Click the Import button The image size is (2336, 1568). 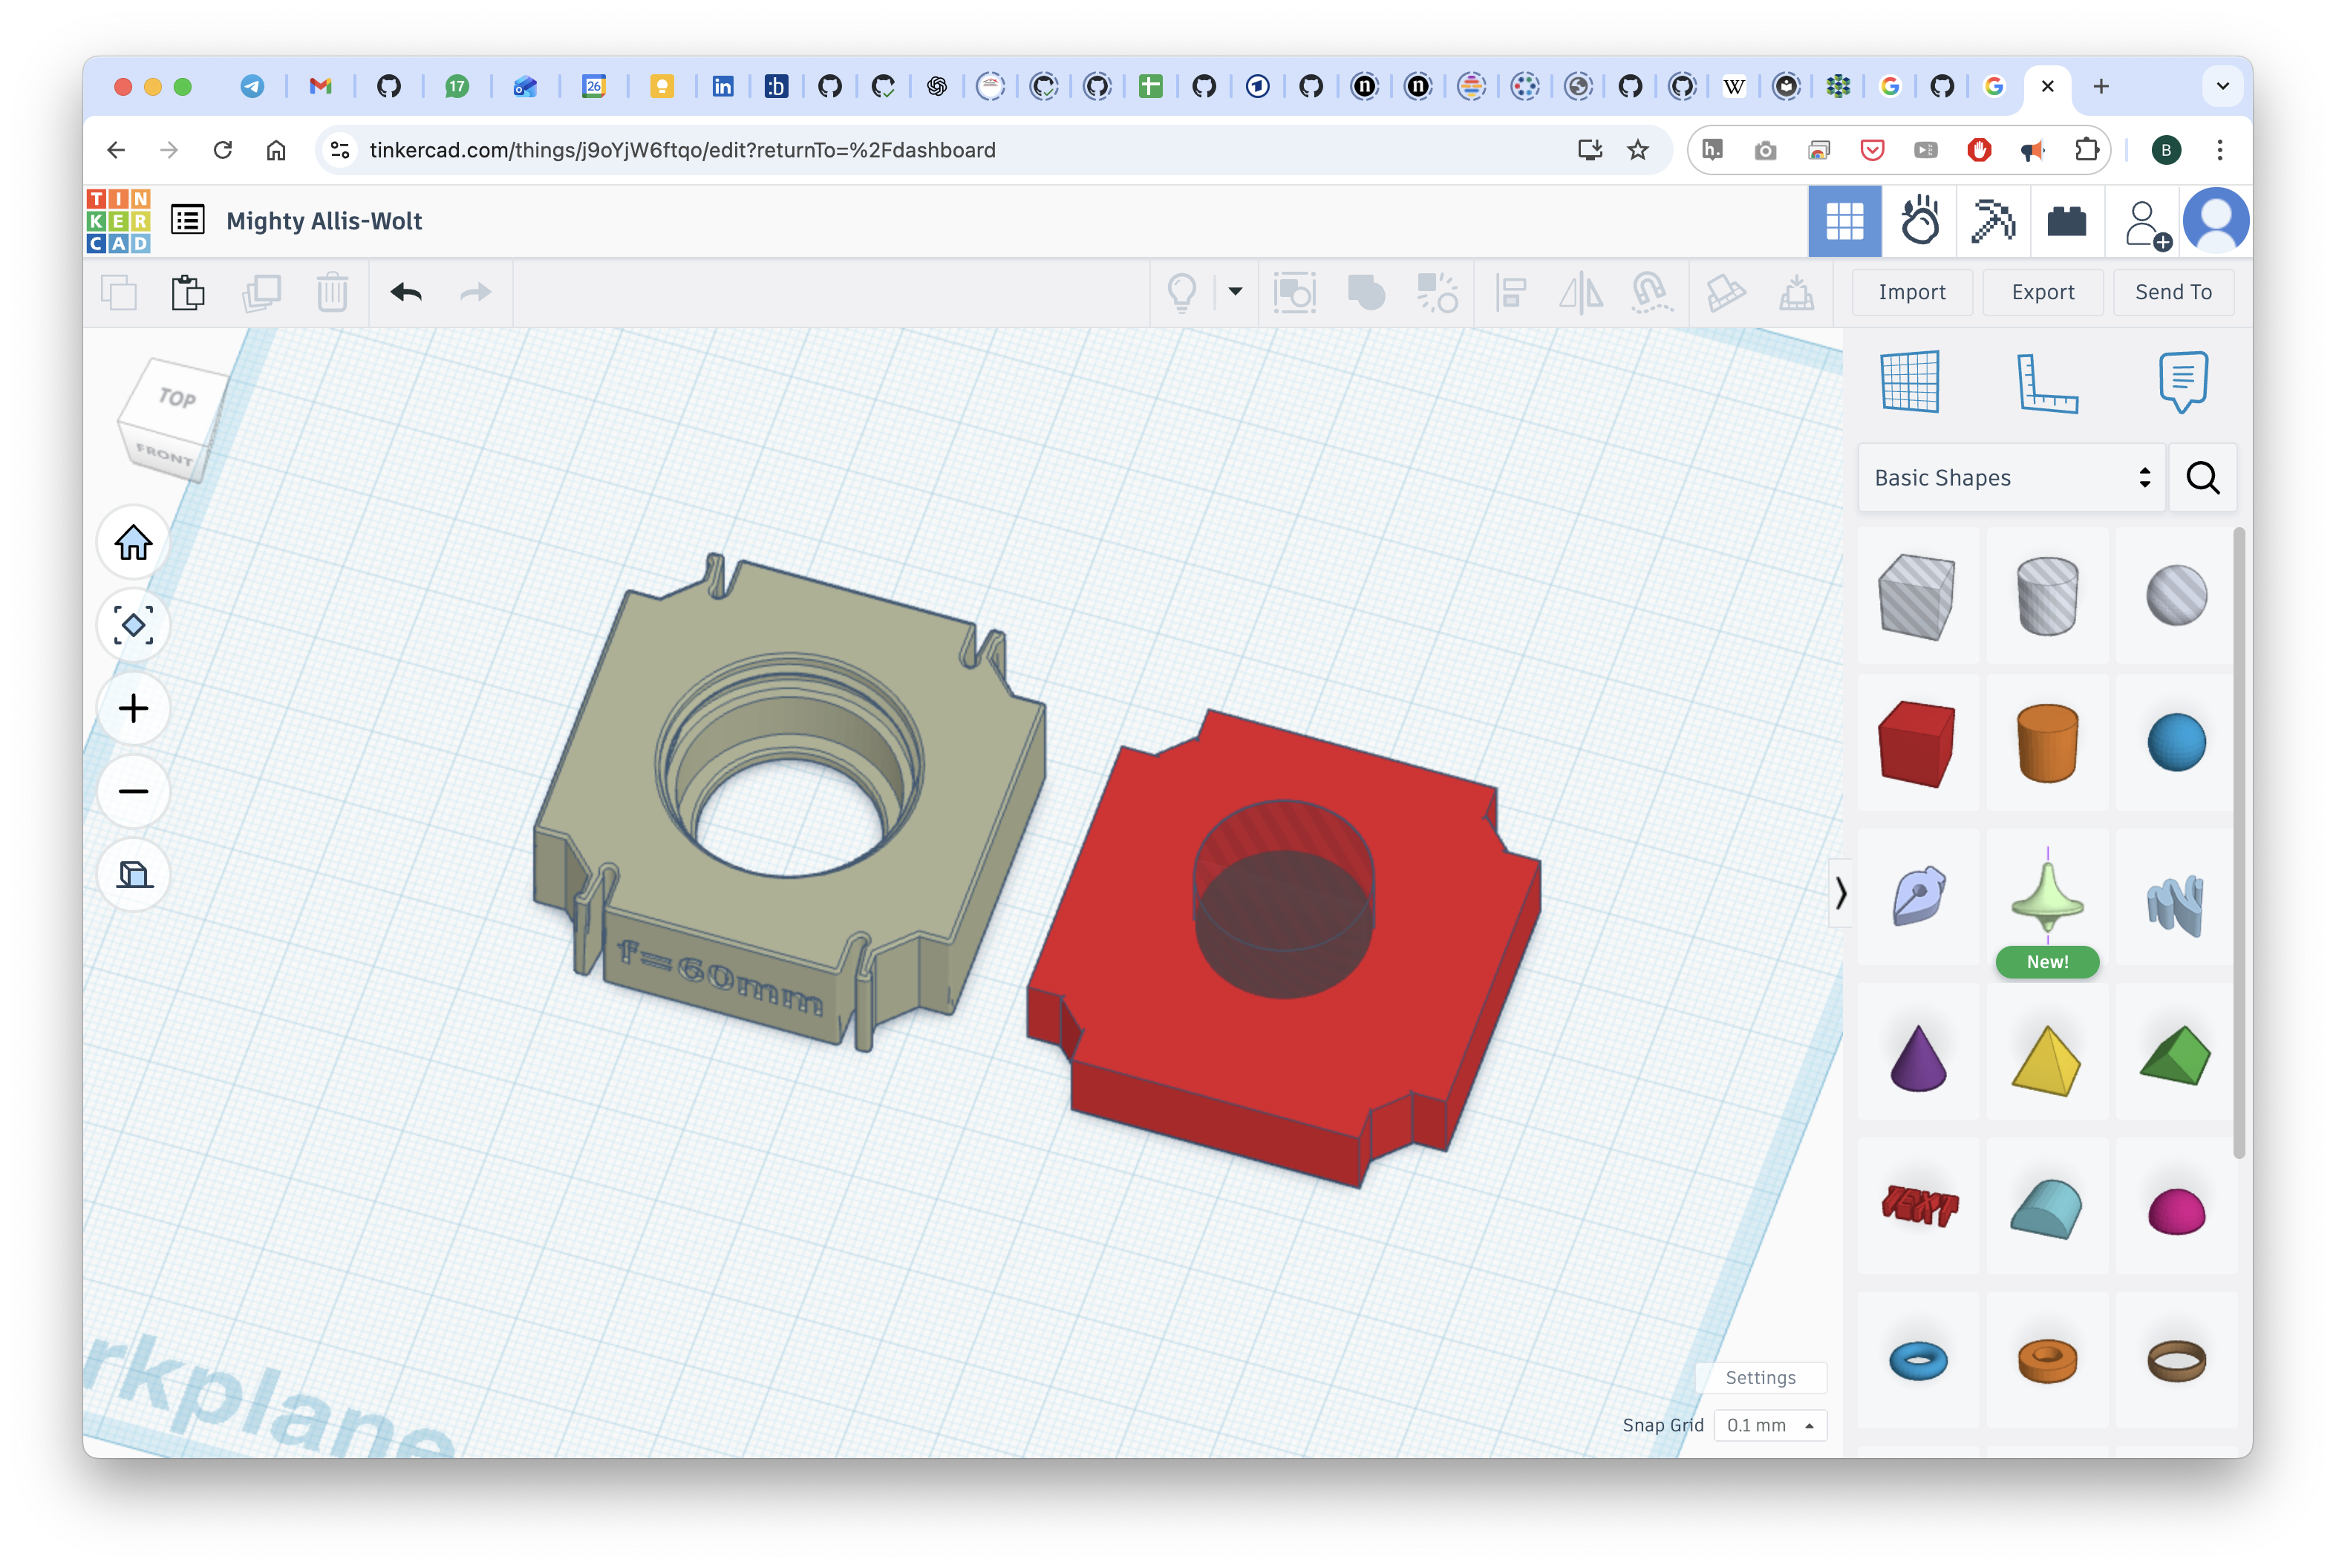click(x=1911, y=292)
